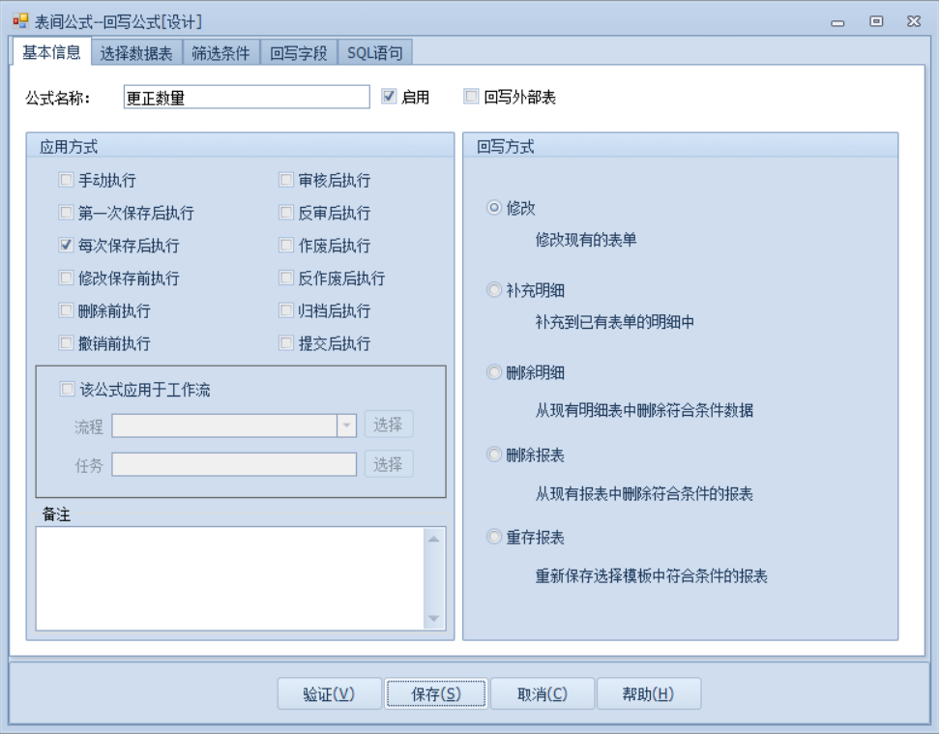Open the 筛选条件 tab
The image size is (939, 734).
point(220,54)
